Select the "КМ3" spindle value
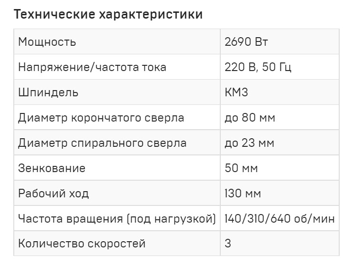This screenshot has height=266, width=353. pyautogui.click(x=236, y=92)
